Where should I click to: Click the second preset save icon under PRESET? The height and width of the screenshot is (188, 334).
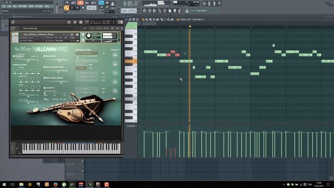tap(115, 64)
